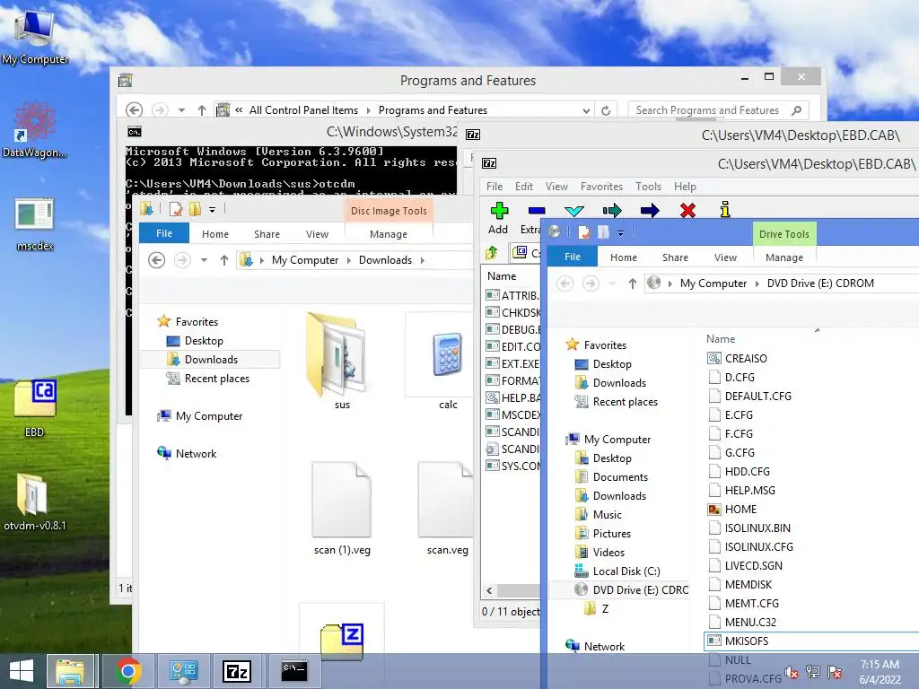Screen dimensions: 919x689
Task: Open recent pages dropdown in Programs and Features
Action: pyautogui.click(x=181, y=110)
